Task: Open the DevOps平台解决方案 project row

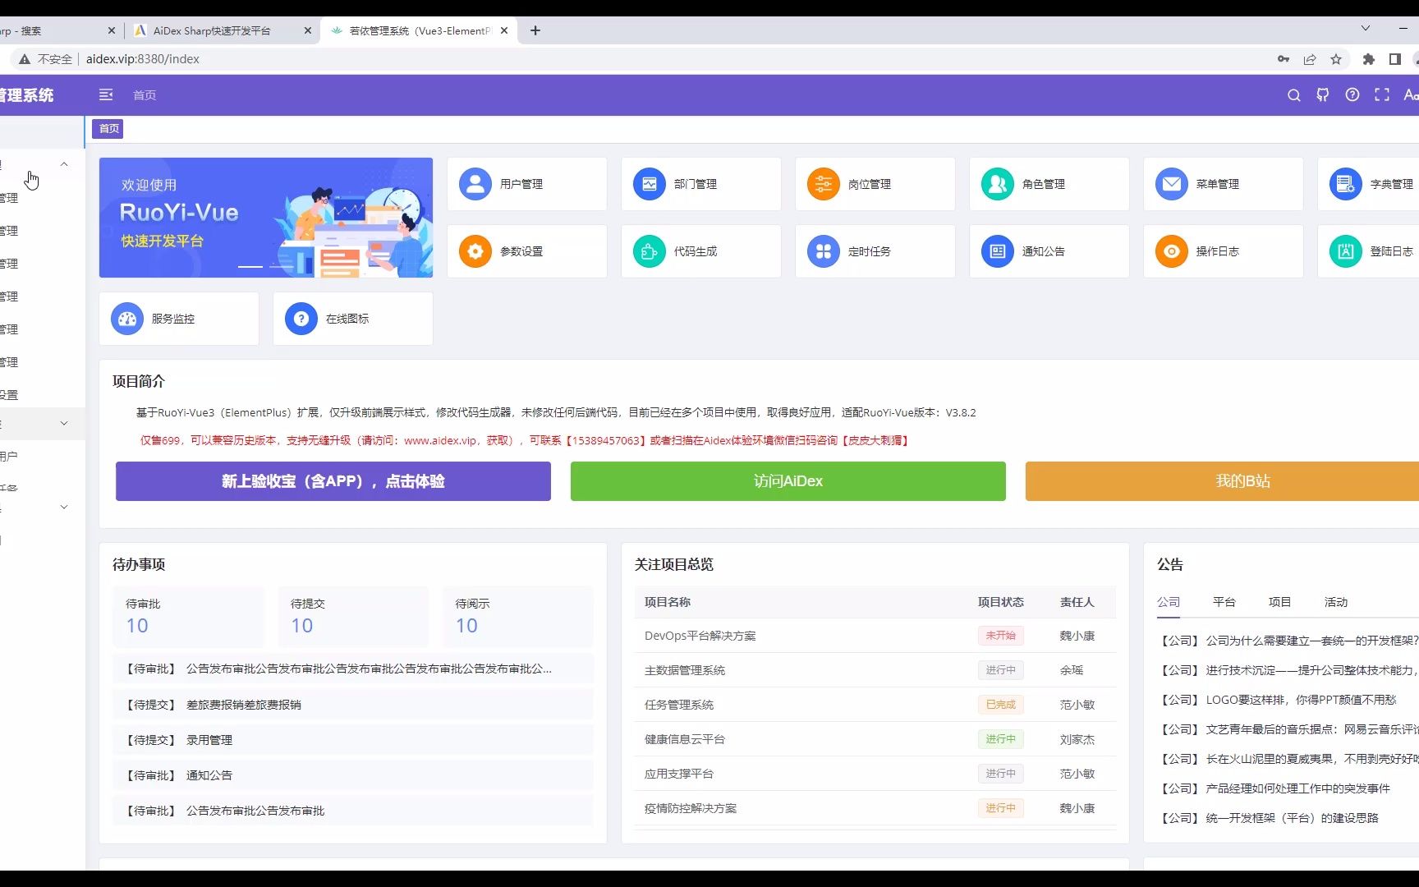Action: point(875,636)
